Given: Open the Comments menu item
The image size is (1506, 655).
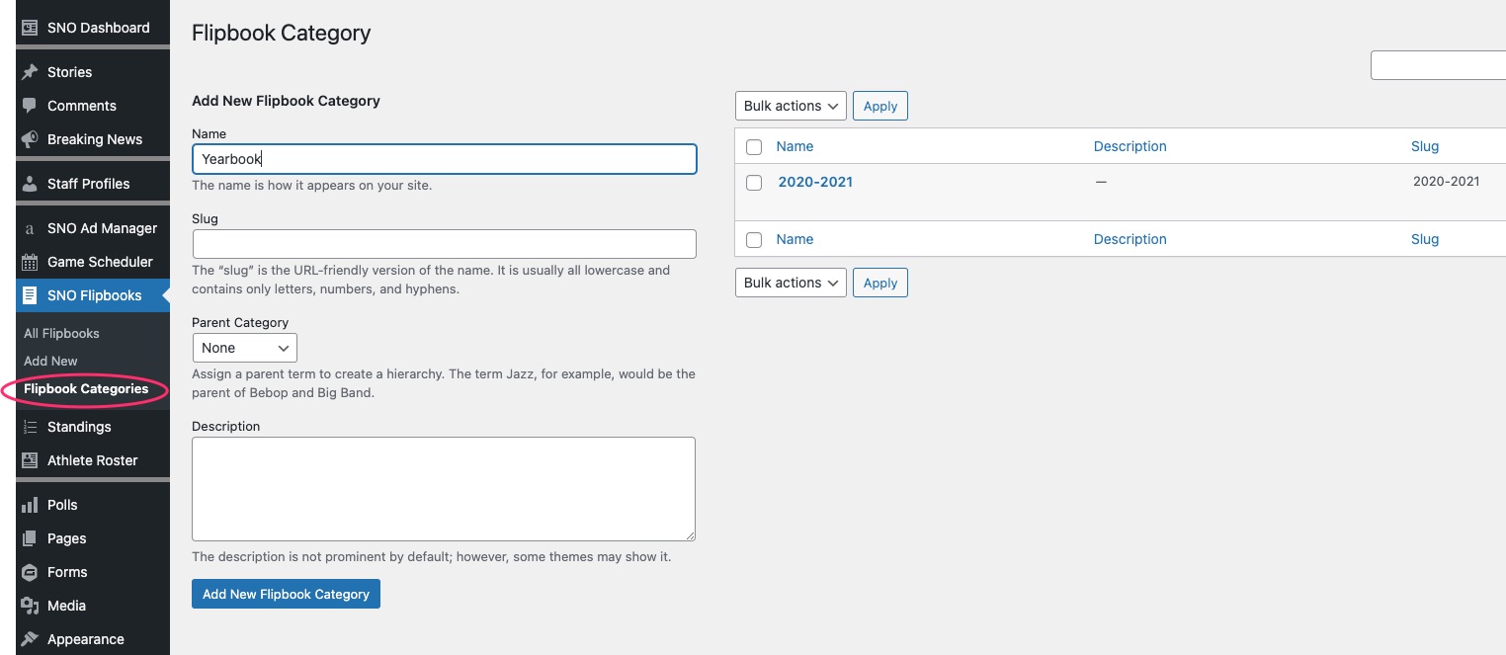Looking at the screenshot, I should coord(82,106).
